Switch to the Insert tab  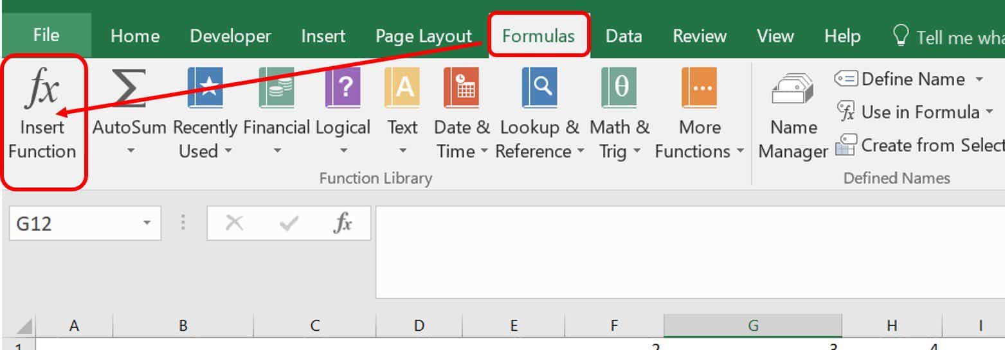pos(323,36)
